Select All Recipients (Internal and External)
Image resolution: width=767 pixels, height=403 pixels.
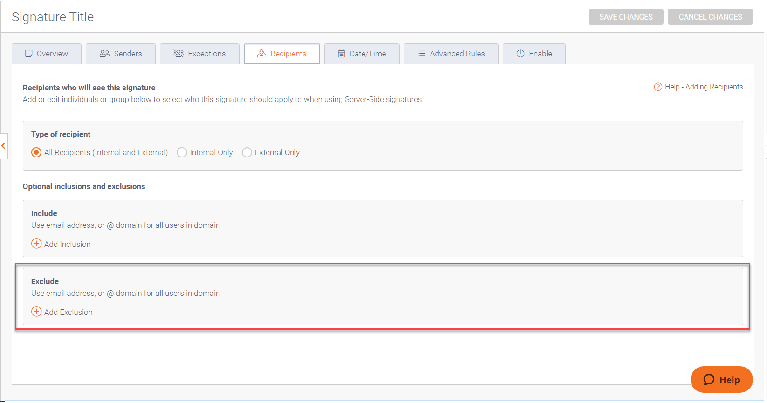tap(36, 153)
